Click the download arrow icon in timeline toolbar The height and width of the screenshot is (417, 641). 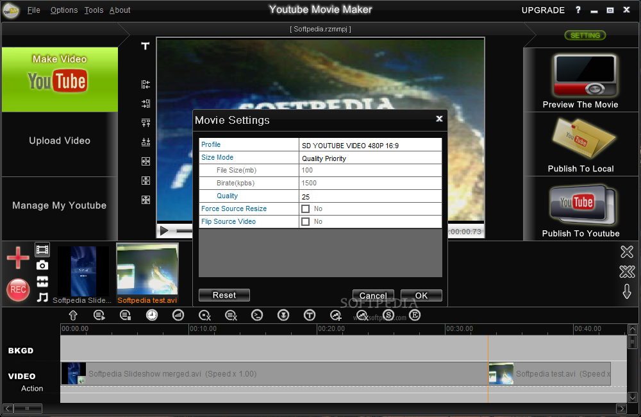click(x=283, y=315)
